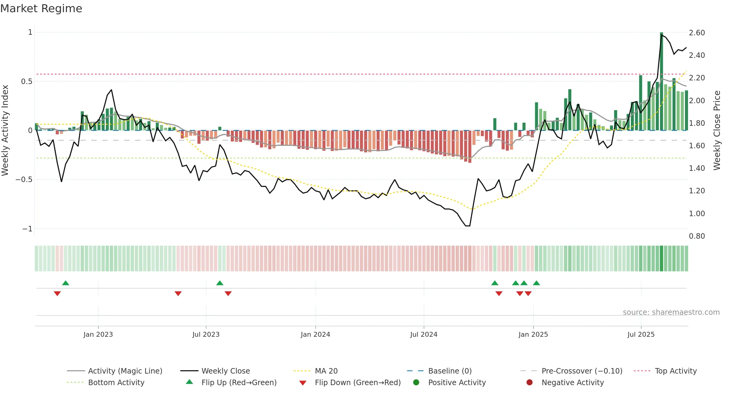Viewport: 730px width, 411px height.
Task: Click the green flip-up triangle closest to Jan 2025
Action: click(x=537, y=283)
